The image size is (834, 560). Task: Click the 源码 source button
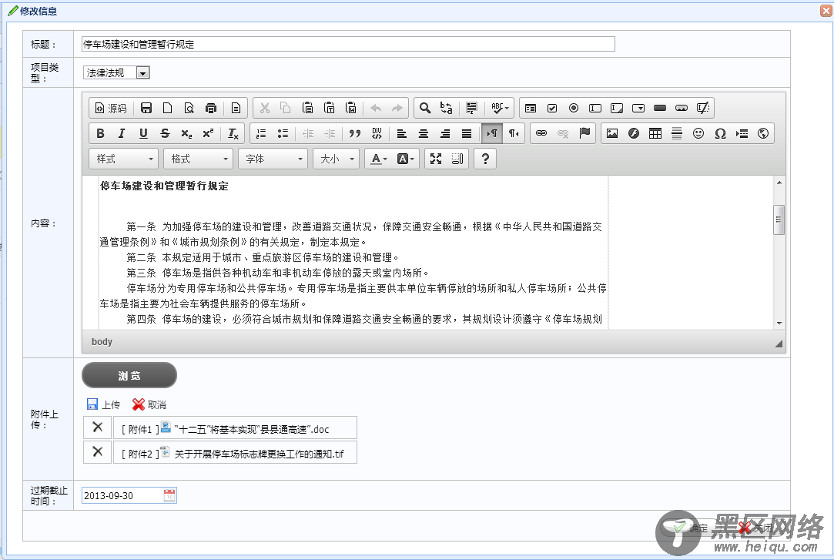(x=111, y=108)
